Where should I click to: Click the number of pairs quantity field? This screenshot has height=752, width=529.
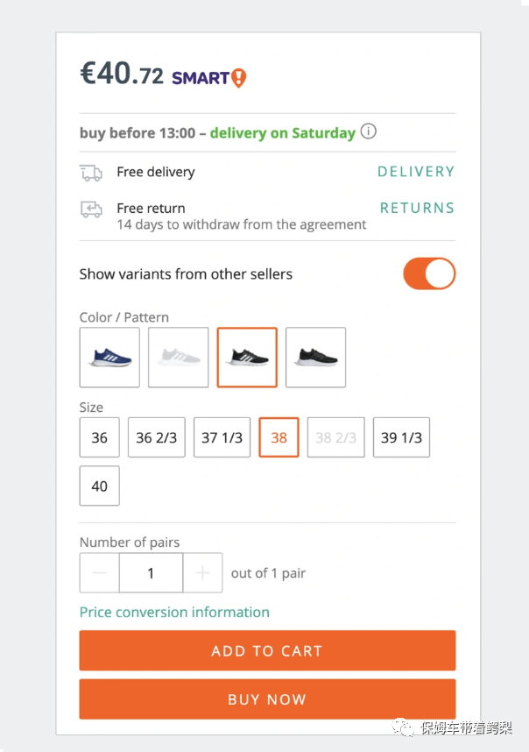[x=151, y=573]
